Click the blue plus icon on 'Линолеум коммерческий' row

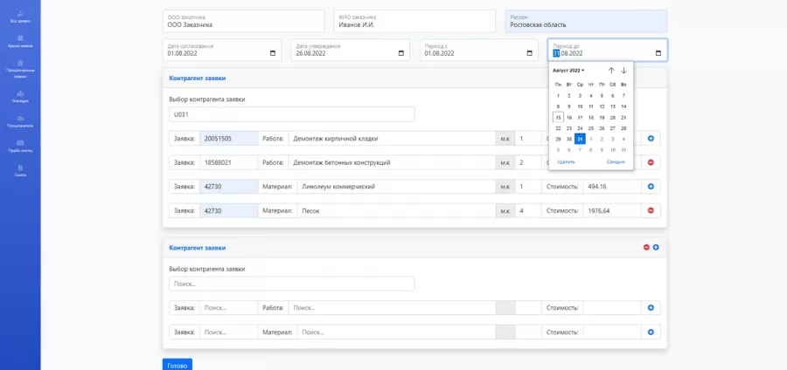[651, 186]
